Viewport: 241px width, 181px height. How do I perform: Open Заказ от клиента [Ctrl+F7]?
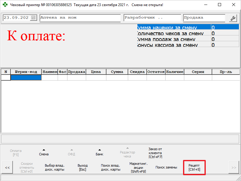pos(155,153)
